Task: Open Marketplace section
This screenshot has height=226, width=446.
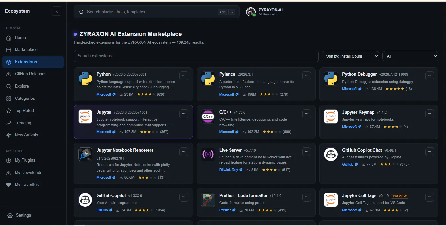Action: [x=33, y=50]
